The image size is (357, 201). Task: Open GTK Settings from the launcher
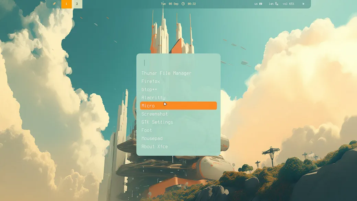pyautogui.click(x=178, y=122)
